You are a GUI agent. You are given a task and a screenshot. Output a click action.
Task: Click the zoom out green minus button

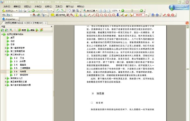(123, 11)
